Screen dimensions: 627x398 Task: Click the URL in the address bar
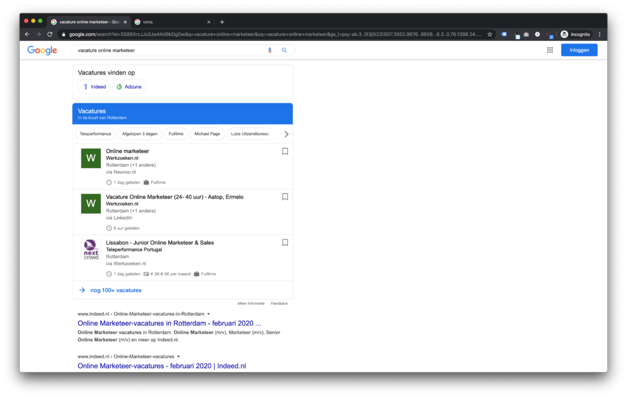[x=275, y=34]
